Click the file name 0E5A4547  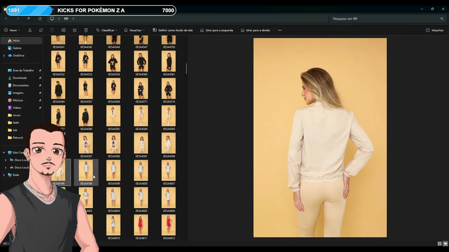[141, 47]
